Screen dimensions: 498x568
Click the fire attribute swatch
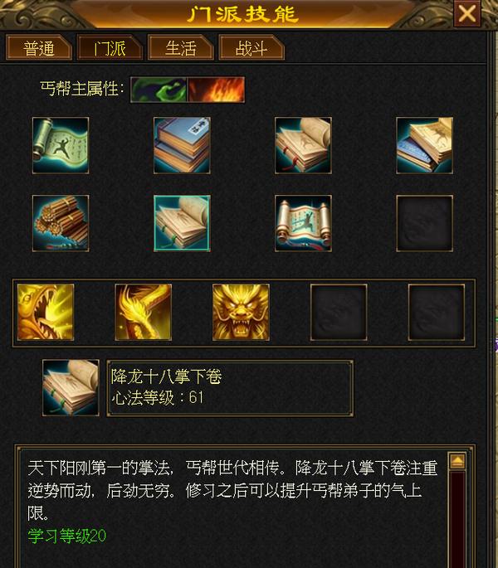tap(216, 89)
